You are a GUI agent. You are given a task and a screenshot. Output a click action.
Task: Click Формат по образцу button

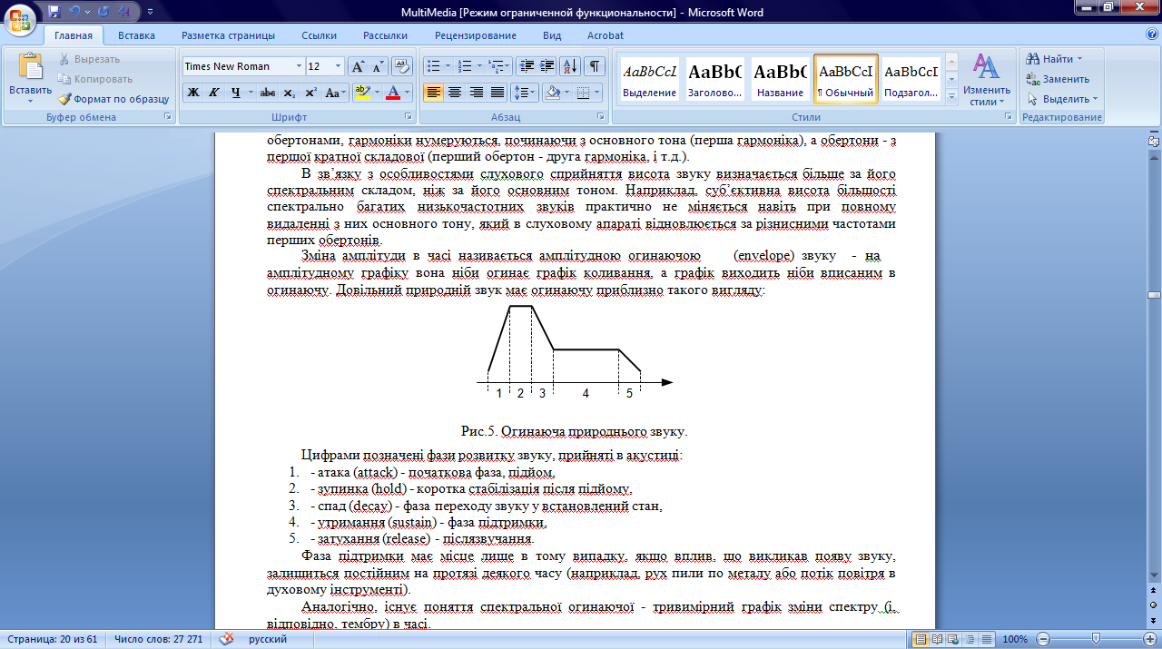113,99
